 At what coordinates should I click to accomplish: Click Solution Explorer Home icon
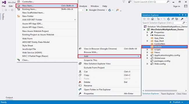click(152, 19)
